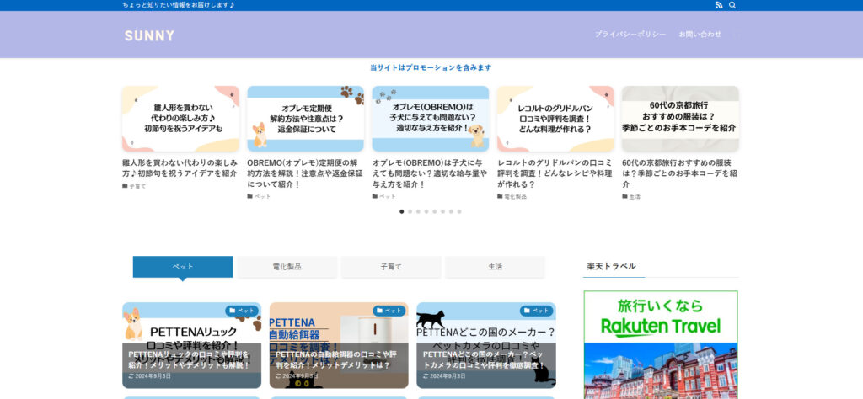Viewport: 863px width, 399px height.
Task: Select the ペット category tab
Action: coord(182,267)
